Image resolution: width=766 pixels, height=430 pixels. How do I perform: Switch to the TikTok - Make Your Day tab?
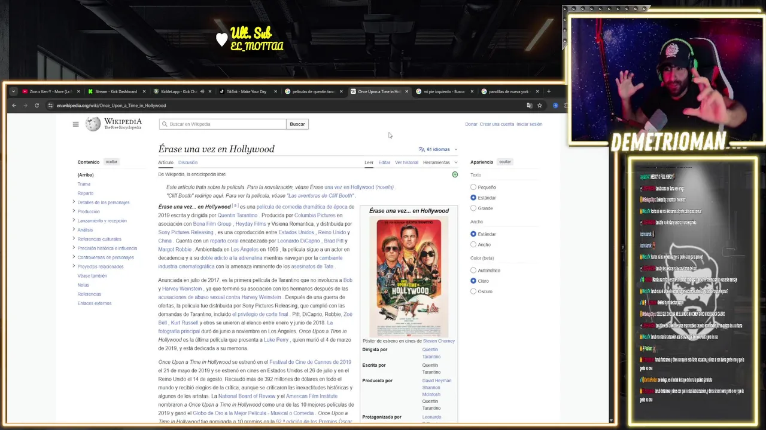(247, 91)
